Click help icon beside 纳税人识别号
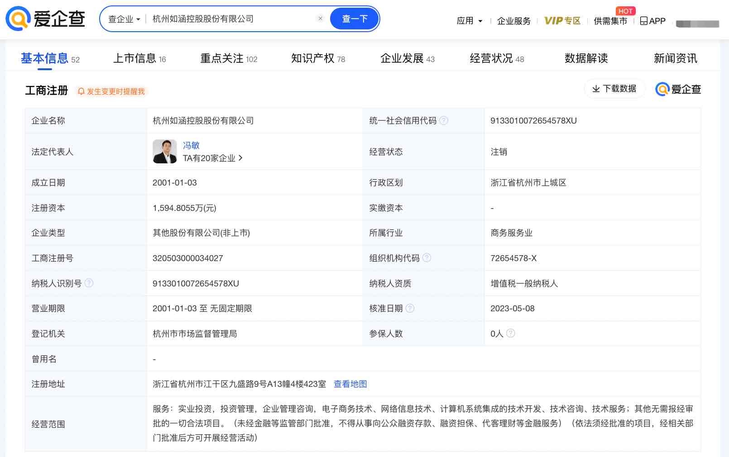 [89, 283]
